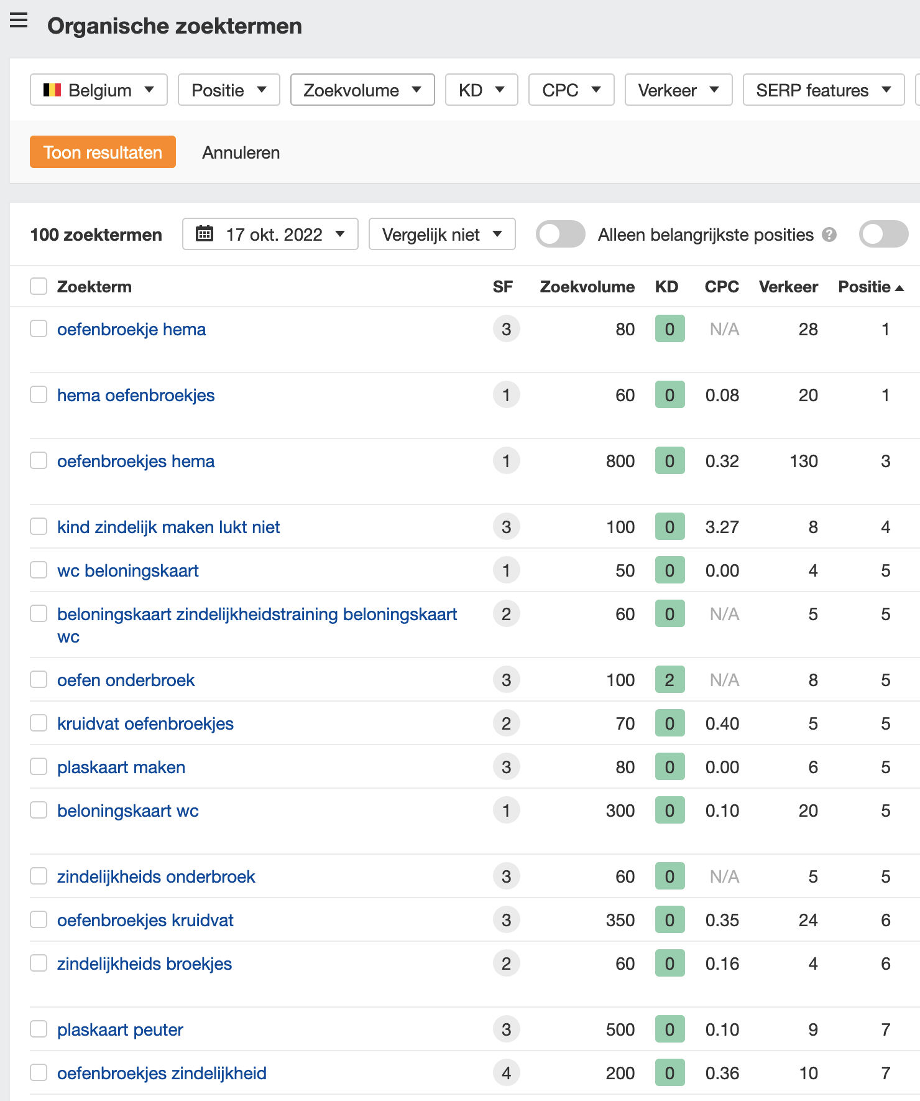
Task: Check the oefen onderbroek row checkbox
Action: coord(39,679)
